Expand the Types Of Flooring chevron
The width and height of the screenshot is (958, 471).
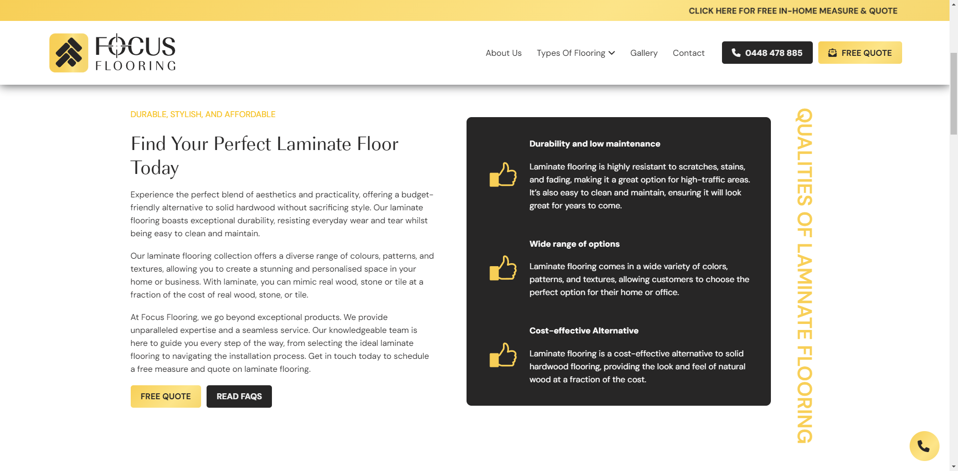pyautogui.click(x=612, y=53)
